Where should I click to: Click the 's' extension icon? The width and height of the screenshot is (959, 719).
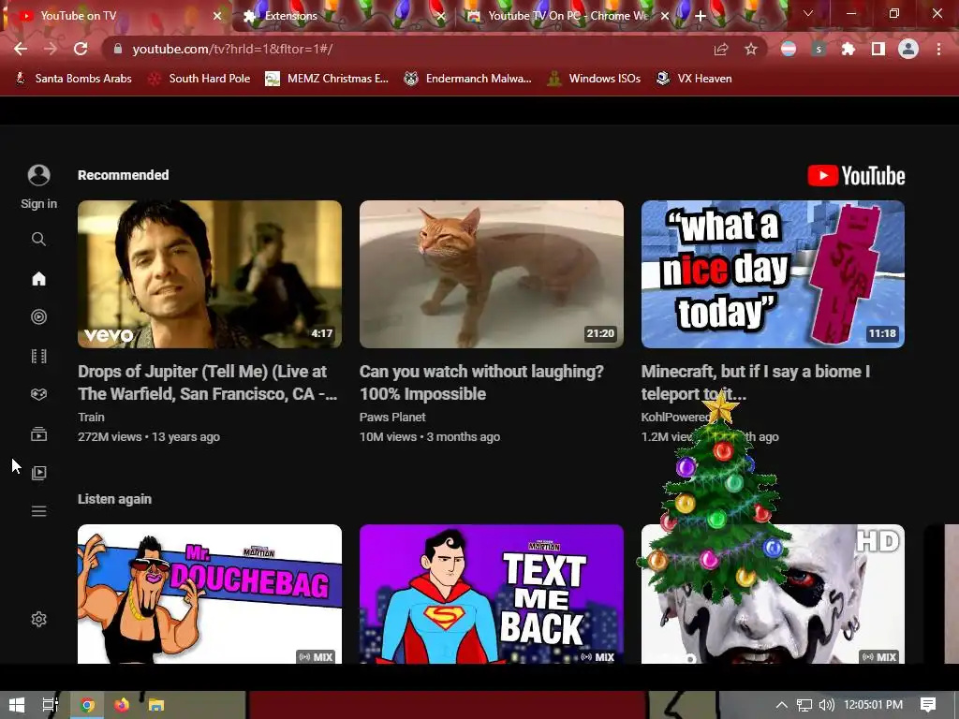[819, 49]
